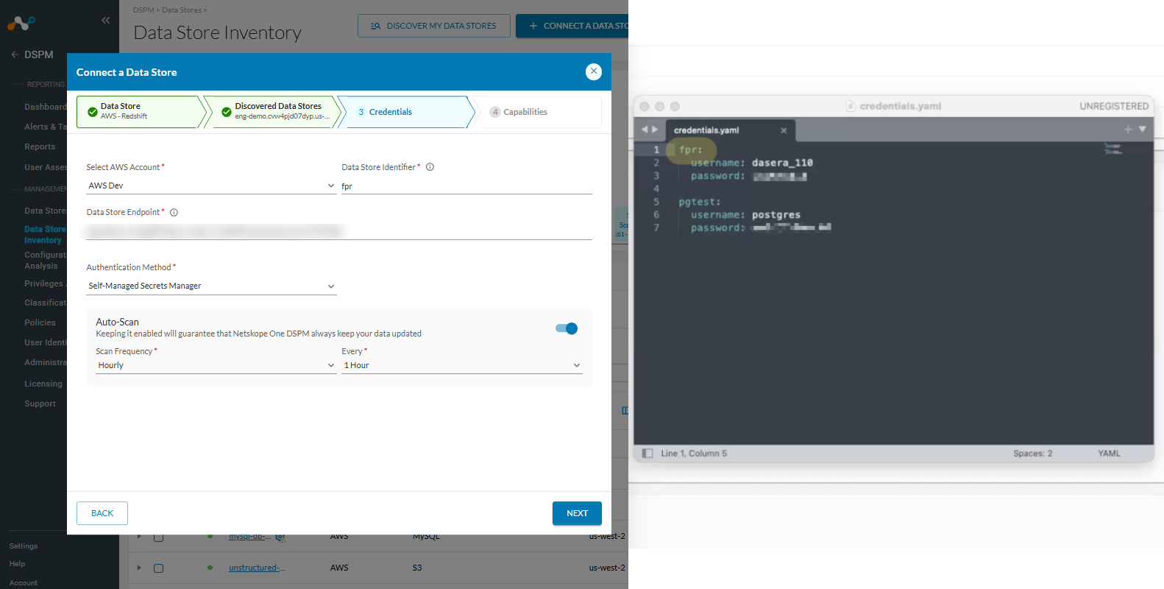The width and height of the screenshot is (1164, 589).
Task: Open Support in the sidebar
Action: tap(40, 403)
